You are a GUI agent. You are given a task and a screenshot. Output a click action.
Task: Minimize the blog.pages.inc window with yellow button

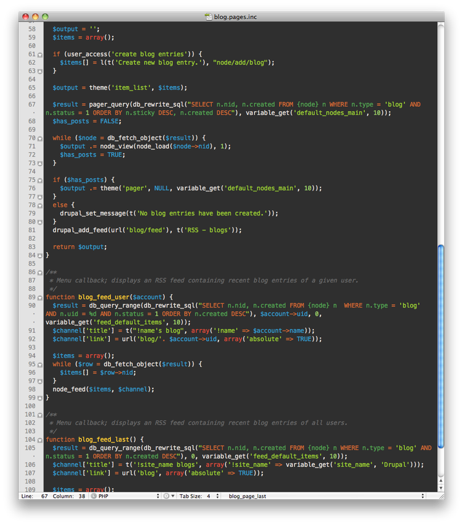pyautogui.click(x=35, y=17)
